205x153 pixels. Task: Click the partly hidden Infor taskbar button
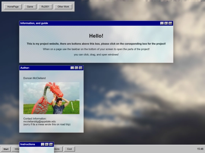click(x=16, y=149)
